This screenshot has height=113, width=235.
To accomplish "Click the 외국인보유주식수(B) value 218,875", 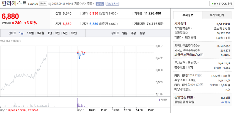I will click(x=225, y=50).
